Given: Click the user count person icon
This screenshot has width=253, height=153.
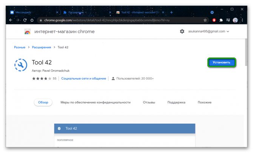Looking at the screenshot, I should click(113, 78).
